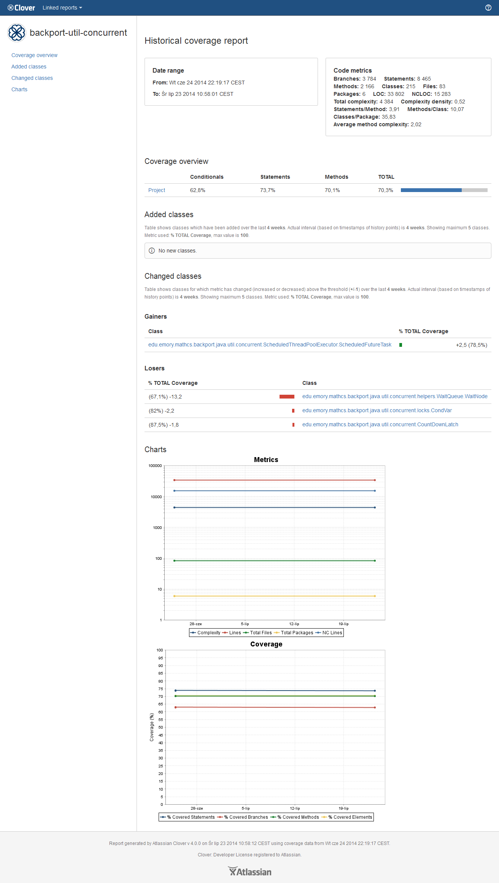Open ScheduledFutureTask class link
Image resolution: width=499 pixels, height=883 pixels.
point(270,345)
